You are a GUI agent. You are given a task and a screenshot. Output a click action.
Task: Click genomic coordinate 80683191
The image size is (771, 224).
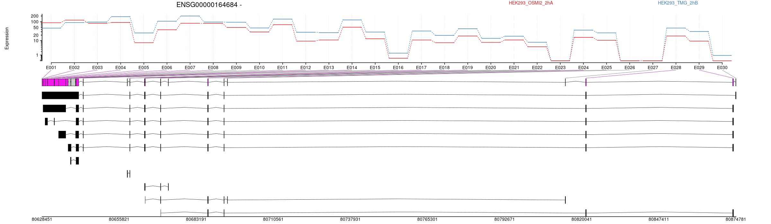[196, 220]
